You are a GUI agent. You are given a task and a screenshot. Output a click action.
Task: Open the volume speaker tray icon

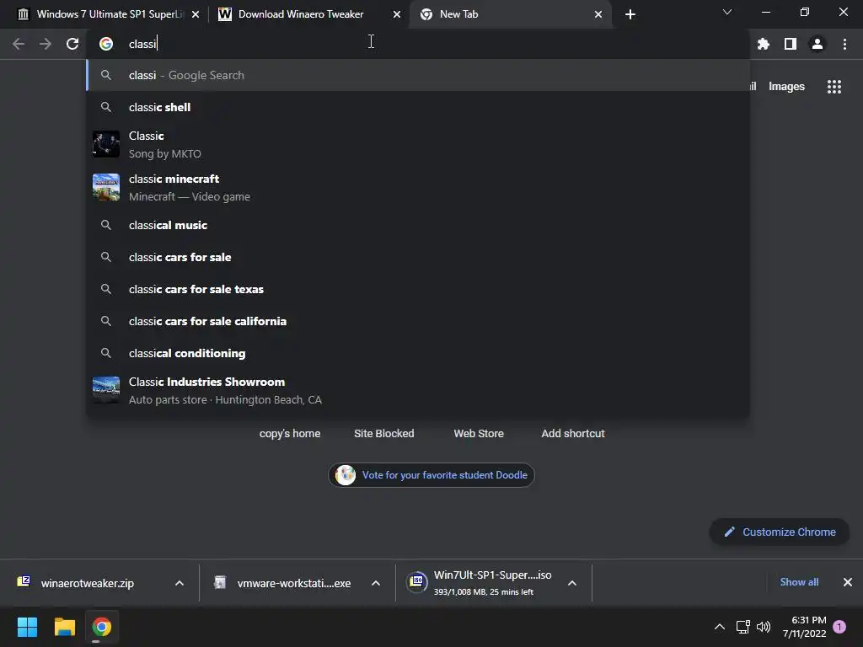tap(764, 627)
